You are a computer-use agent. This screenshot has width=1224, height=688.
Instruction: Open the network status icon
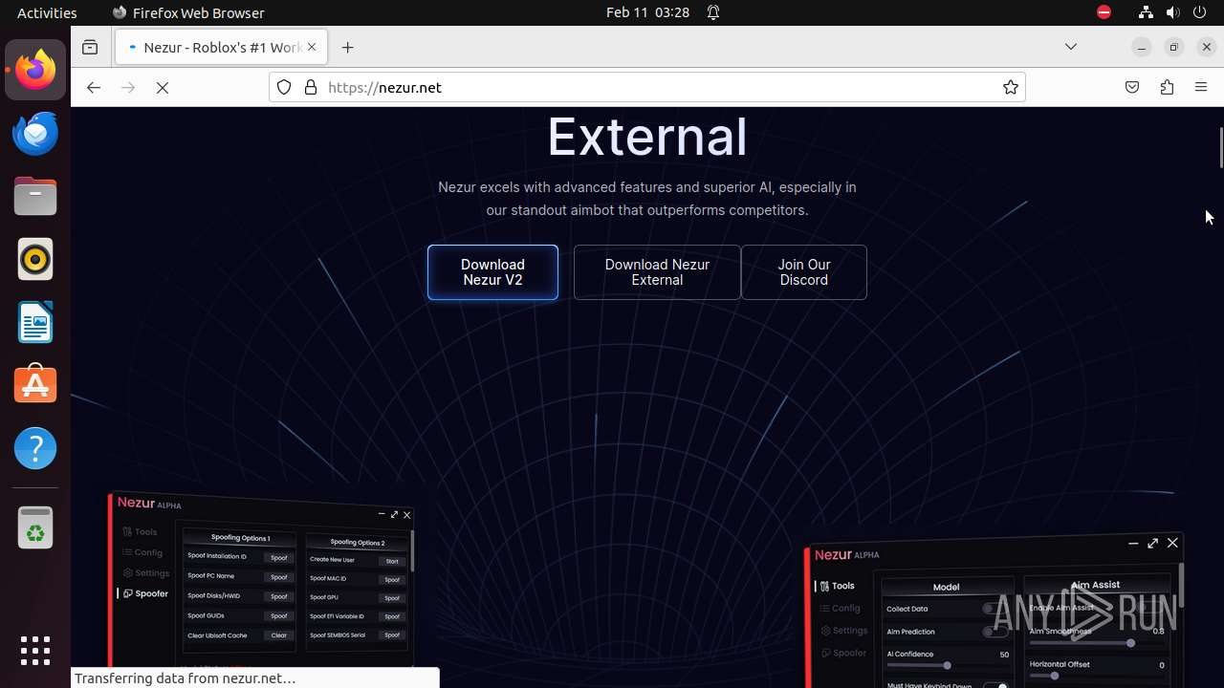[1146, 12]
